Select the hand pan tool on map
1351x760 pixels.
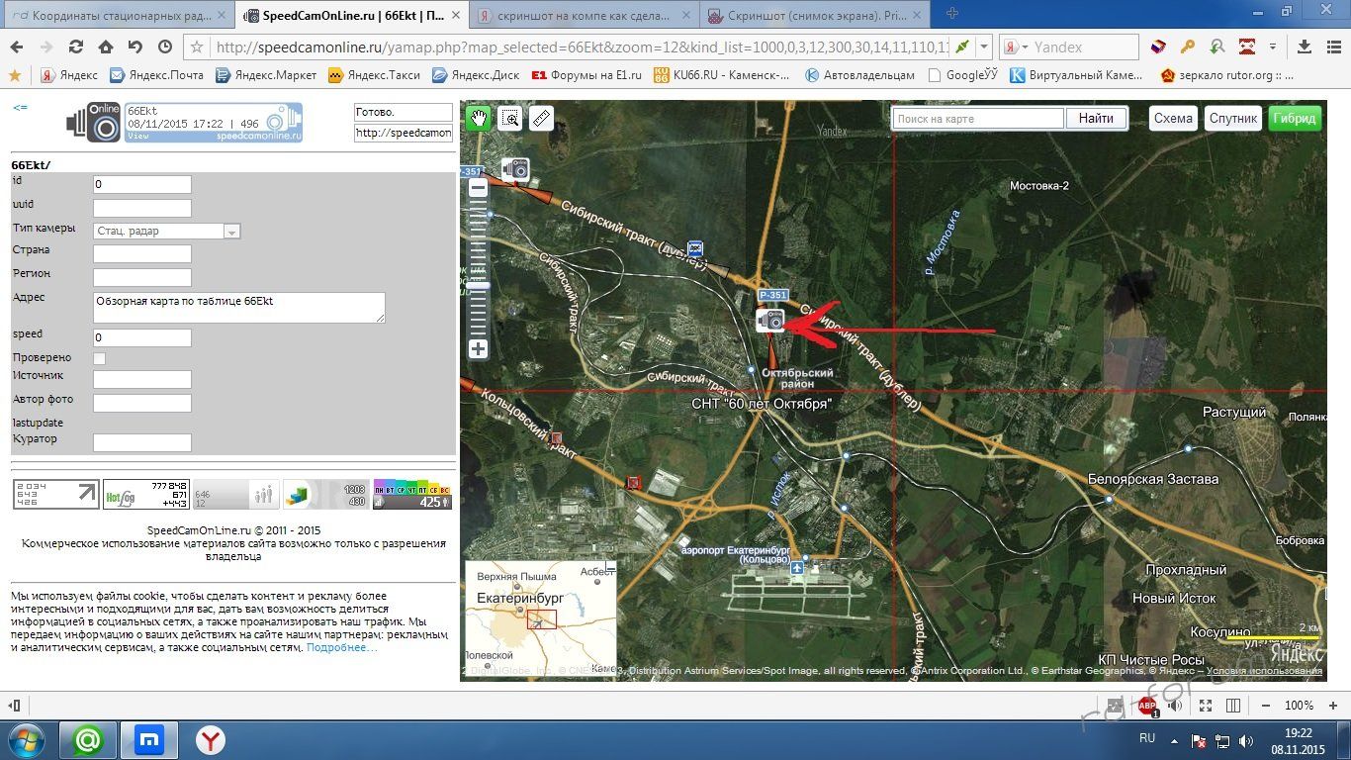(480, 119)
